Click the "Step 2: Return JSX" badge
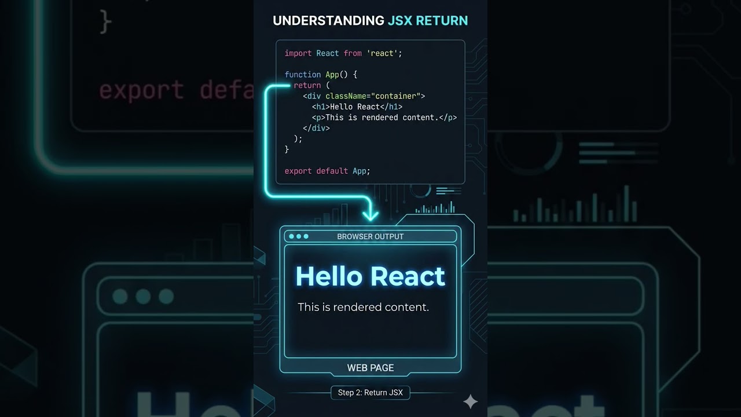The image size is (741, 417). (370, 393)
